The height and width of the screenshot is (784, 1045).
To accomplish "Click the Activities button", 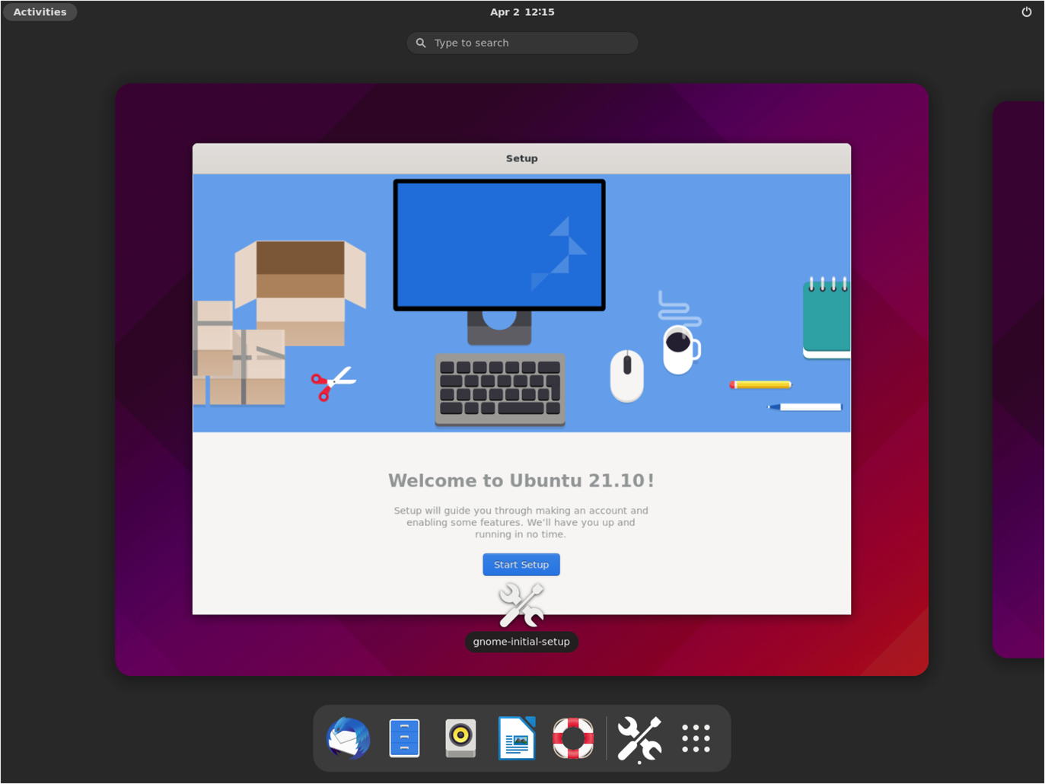I will point(40,12).
